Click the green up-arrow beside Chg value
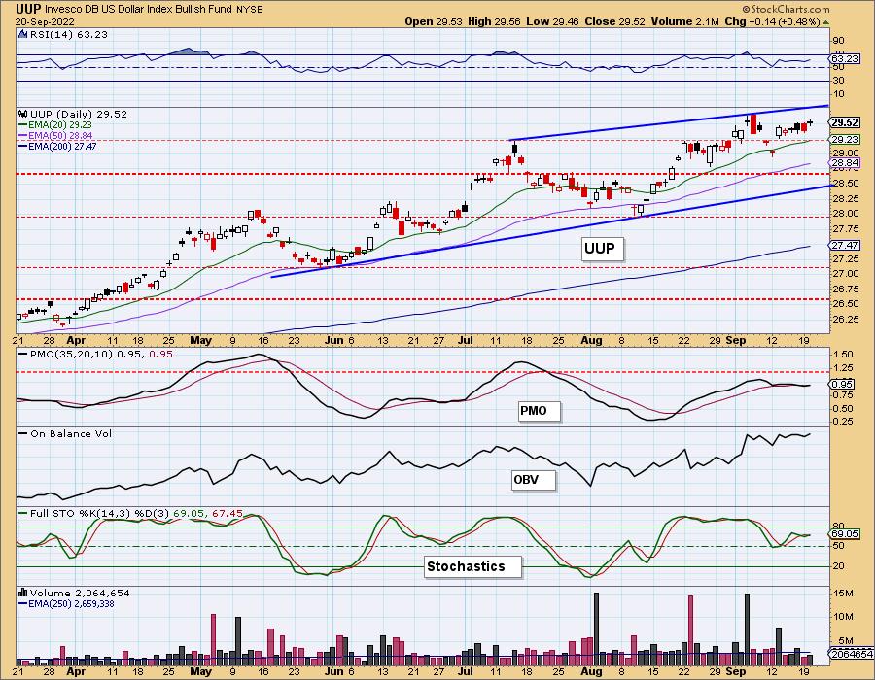This screenshot has height=680, width=875. 825,21
